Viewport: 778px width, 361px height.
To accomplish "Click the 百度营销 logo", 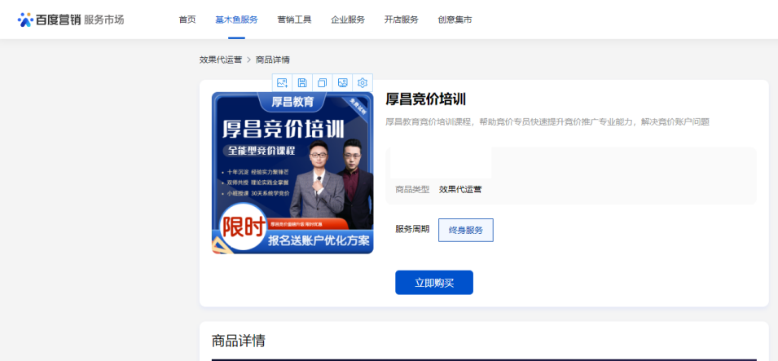I will 49,20.
